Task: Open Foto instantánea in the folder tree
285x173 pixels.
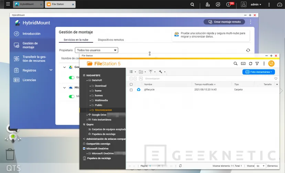Action: (101, 120)
